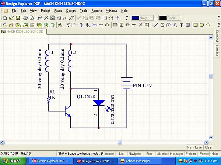The height and width of the screenshot is (165, 221).
Task: Click the Save document icon
Action: click(x=18, y=18)
